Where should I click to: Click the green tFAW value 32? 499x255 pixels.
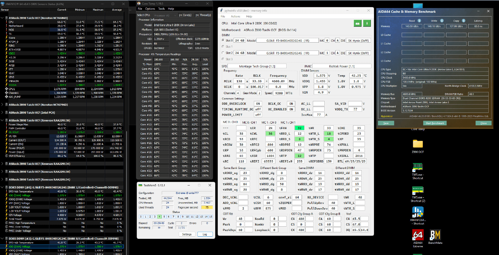[x=299, y=128]
